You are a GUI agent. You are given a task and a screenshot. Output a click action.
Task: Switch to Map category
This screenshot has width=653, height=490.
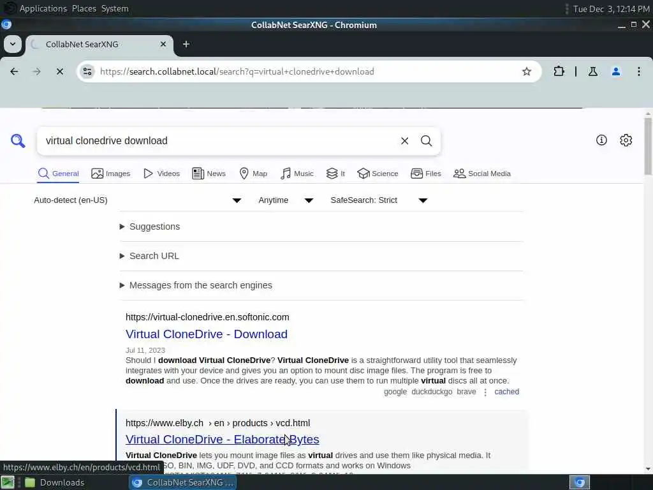[253, 174]
